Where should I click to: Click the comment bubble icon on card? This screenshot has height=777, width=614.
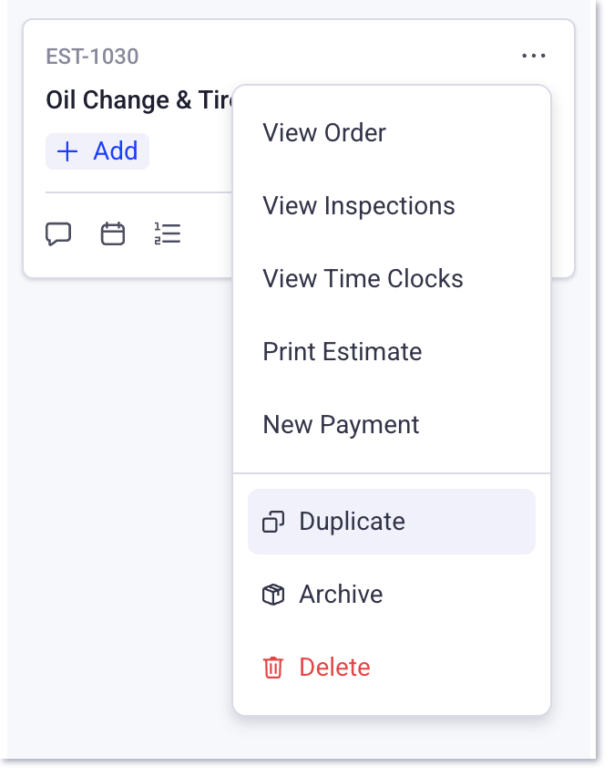[x=58, y=233]
